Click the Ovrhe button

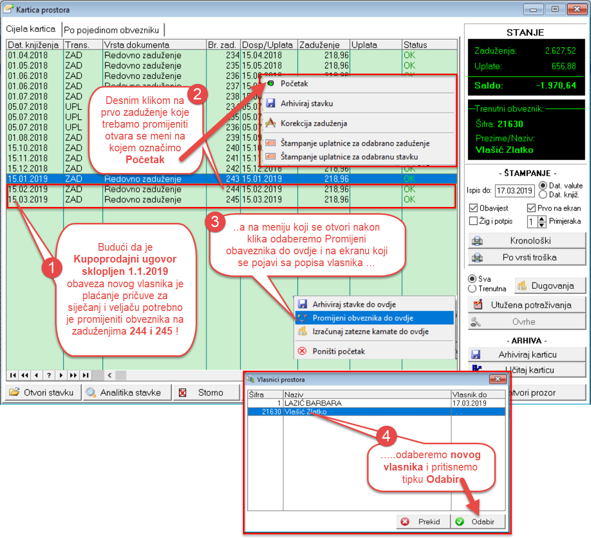tap(527, 322)
